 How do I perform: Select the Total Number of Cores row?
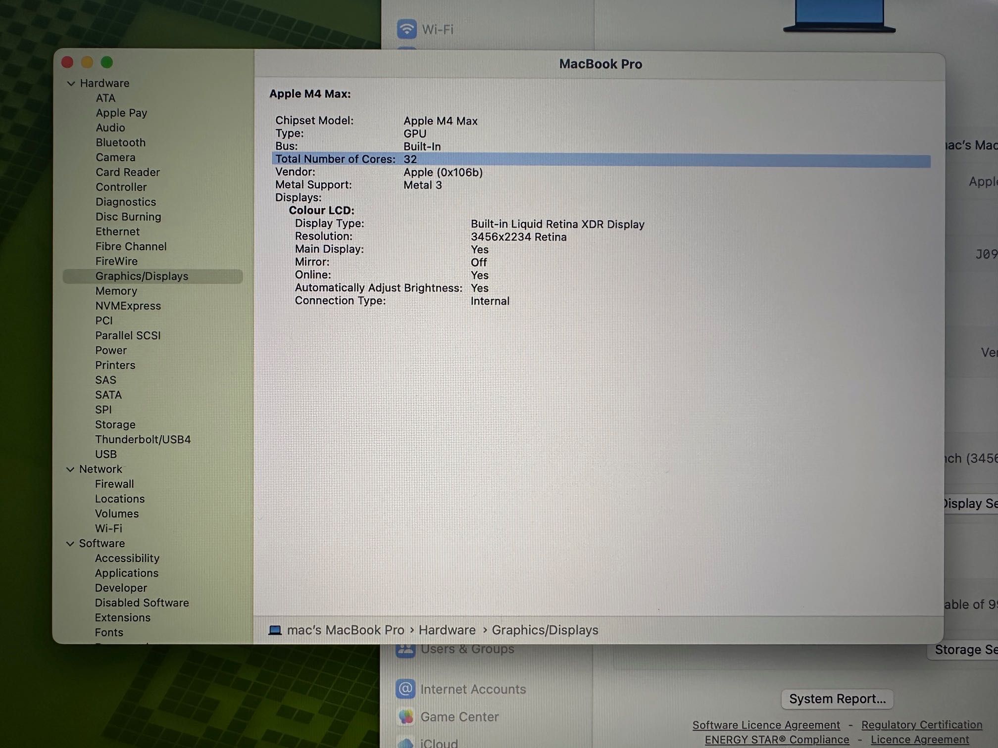click(601, 160)
